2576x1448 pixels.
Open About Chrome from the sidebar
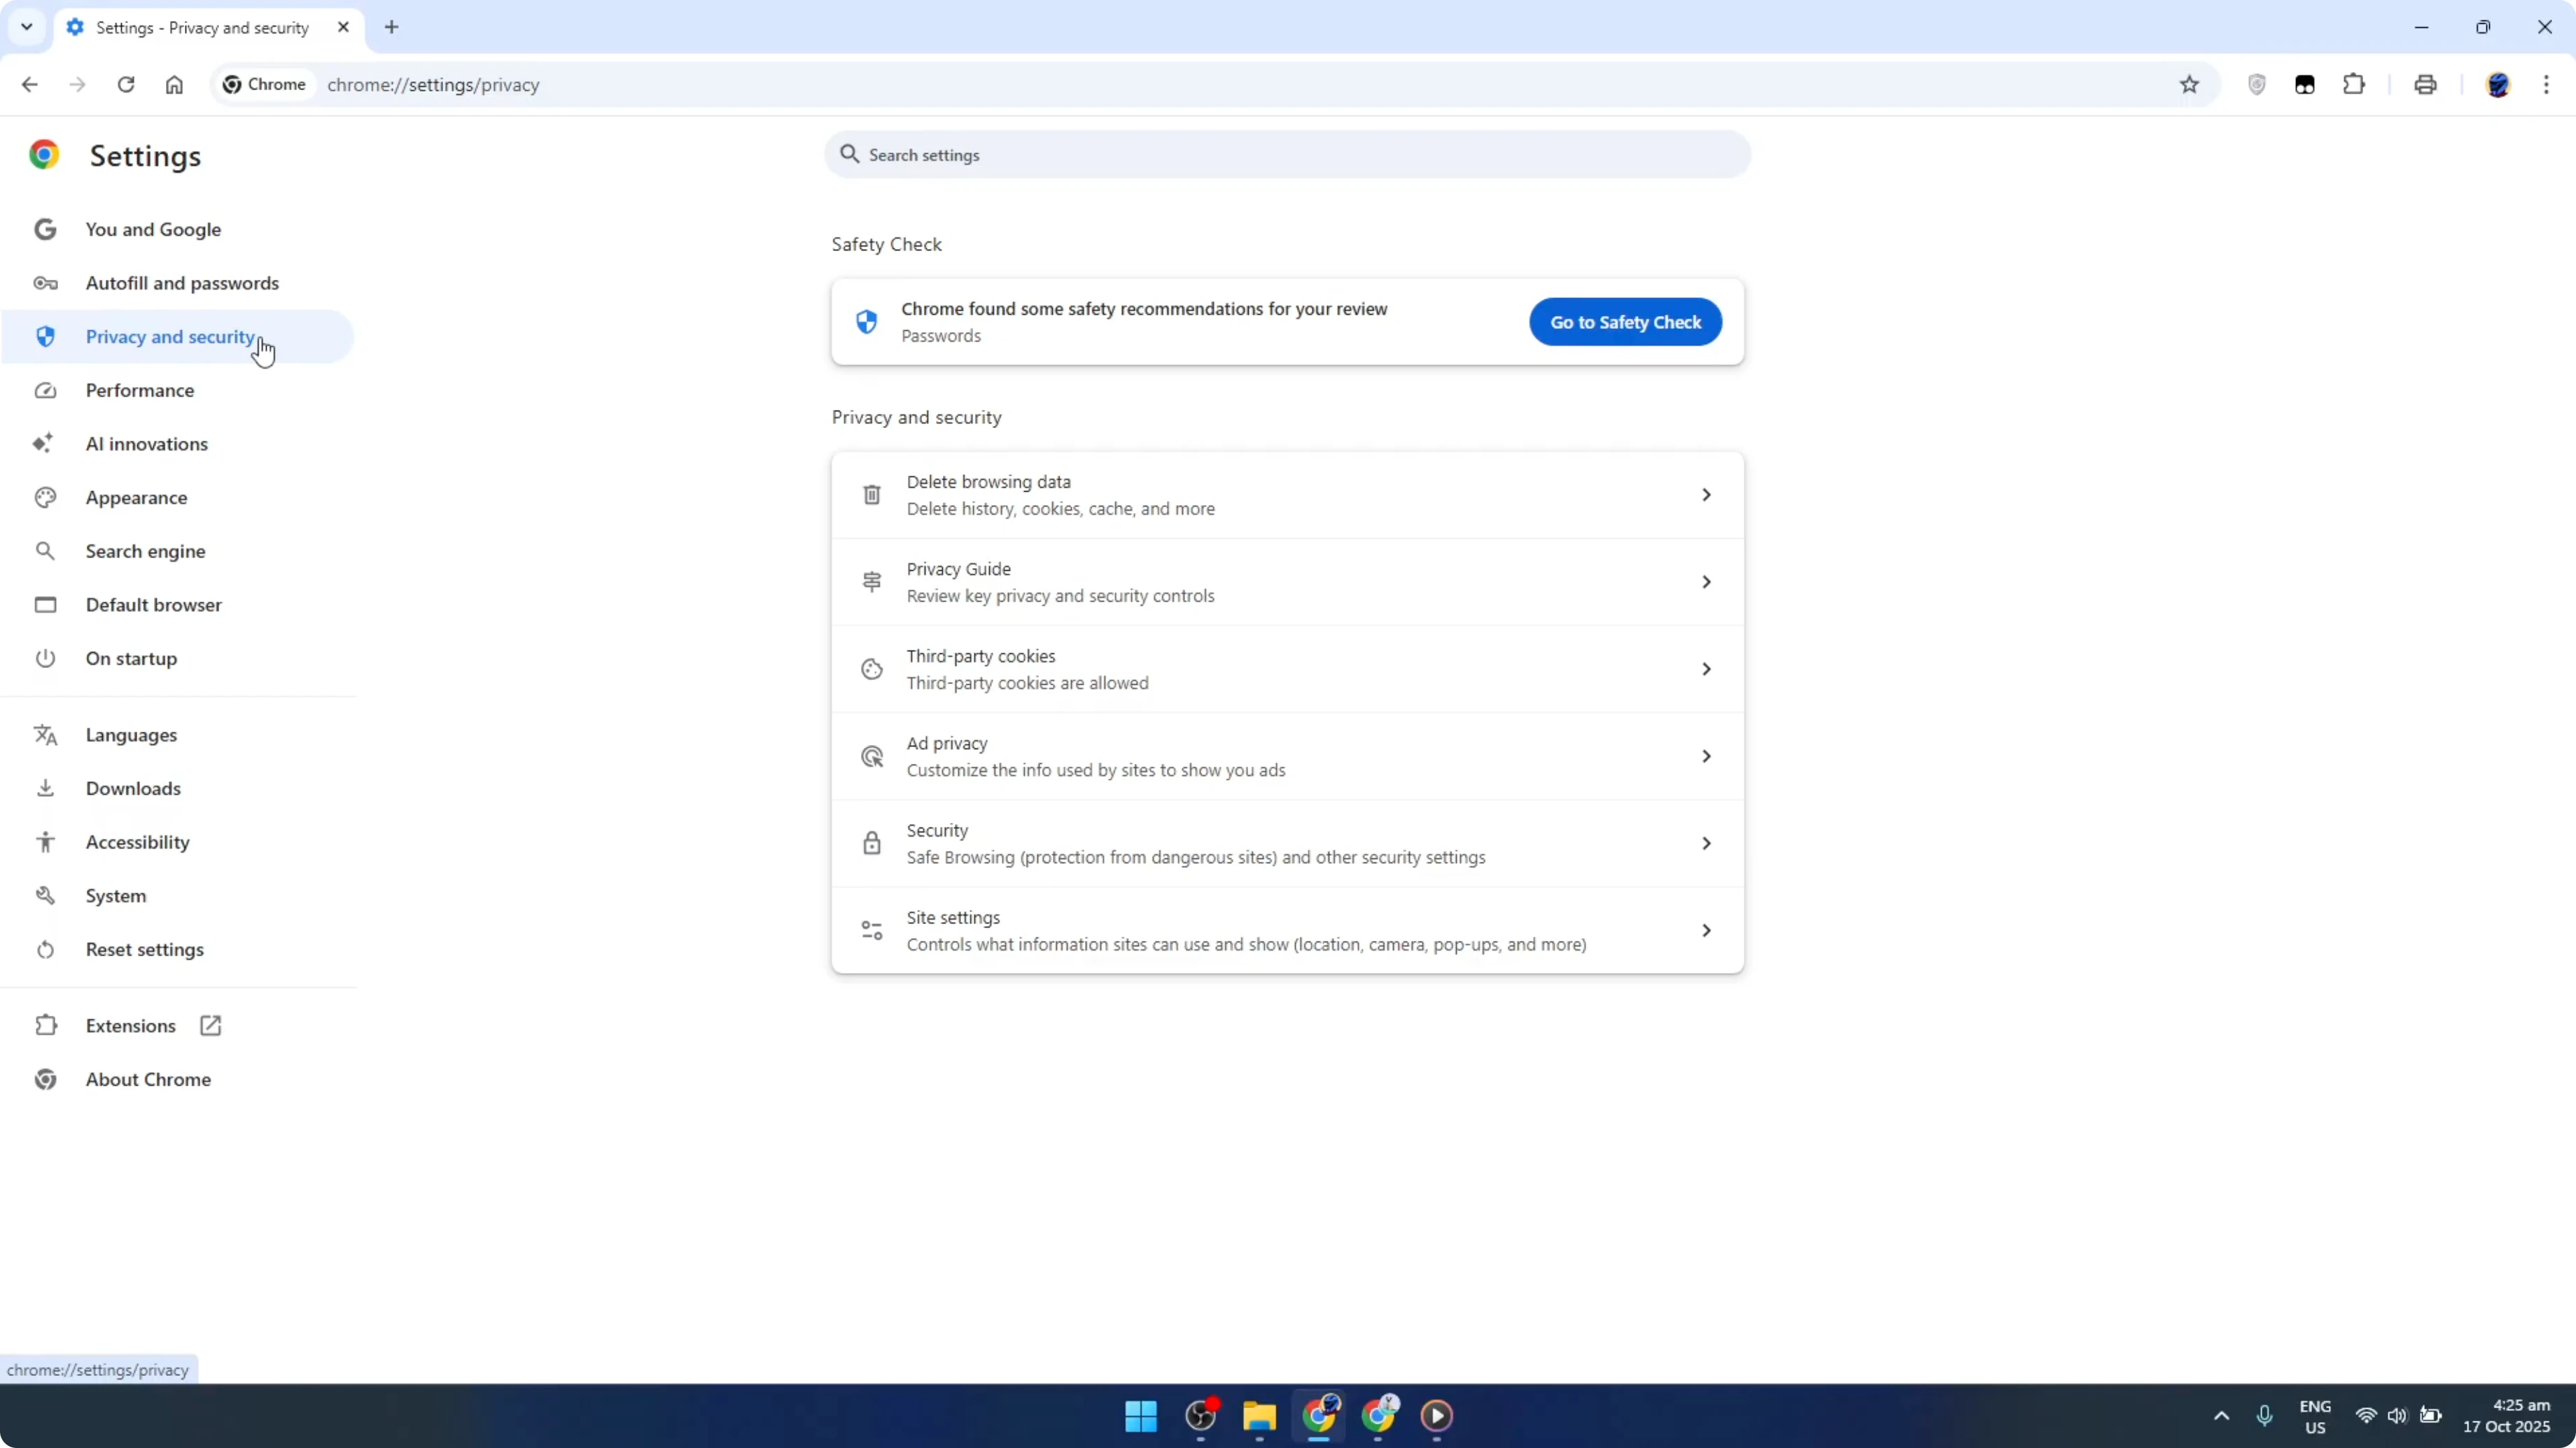(x=147, y=1078)
